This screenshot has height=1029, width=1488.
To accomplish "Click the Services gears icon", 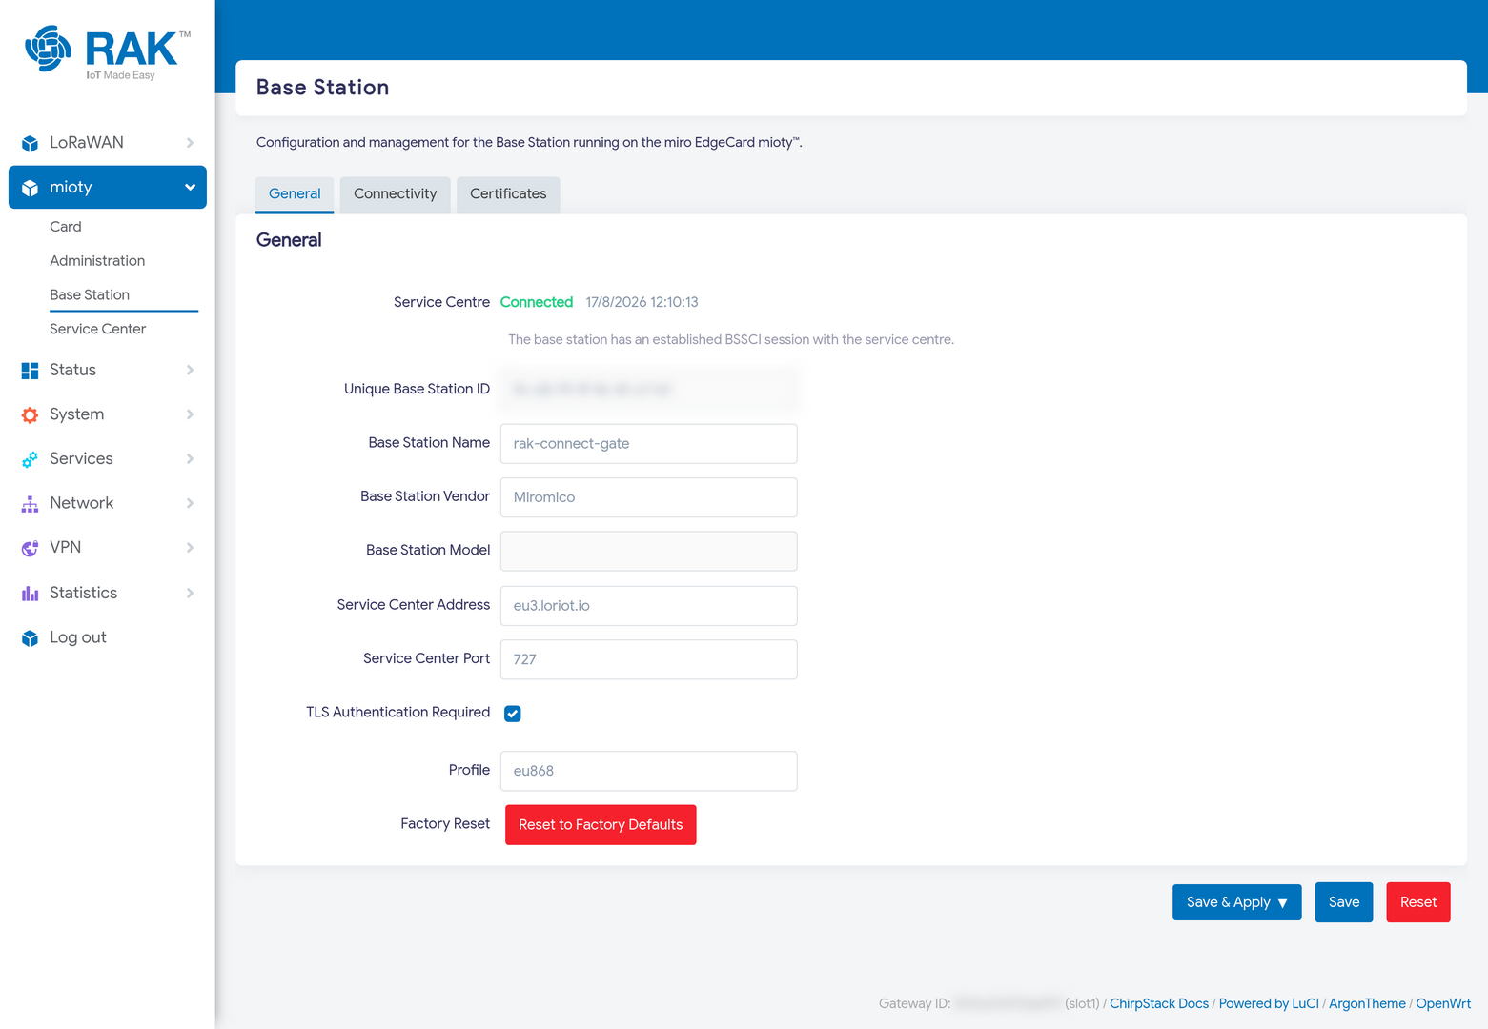I will point(31,459).
